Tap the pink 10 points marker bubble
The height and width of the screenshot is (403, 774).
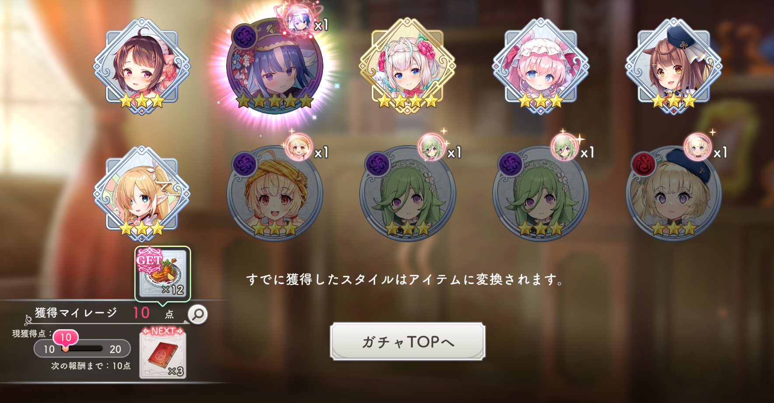tap(66, 338)
